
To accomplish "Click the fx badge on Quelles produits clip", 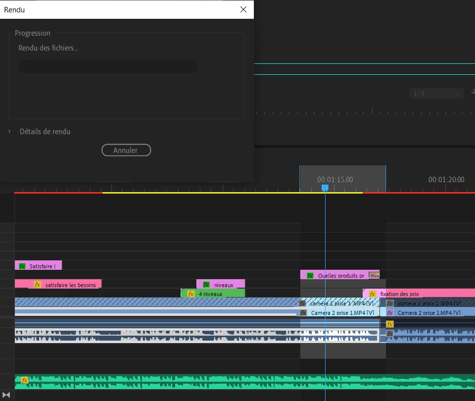I will click(310, 276).
